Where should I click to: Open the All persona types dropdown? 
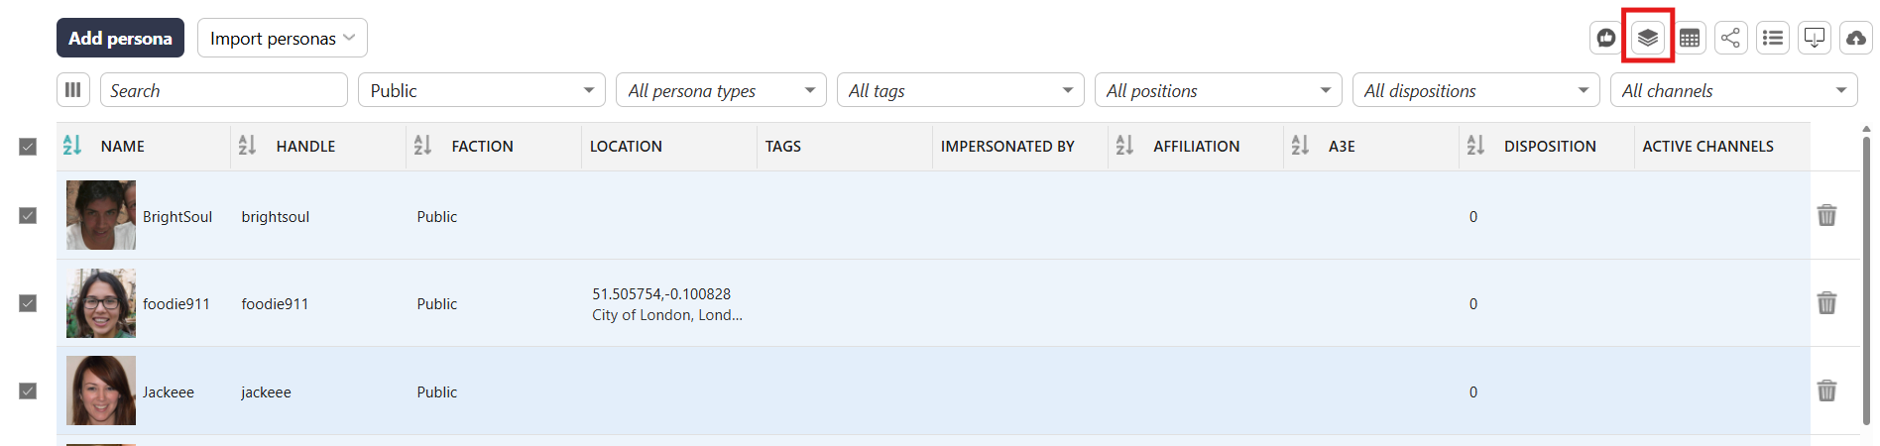tap(721, 90)
